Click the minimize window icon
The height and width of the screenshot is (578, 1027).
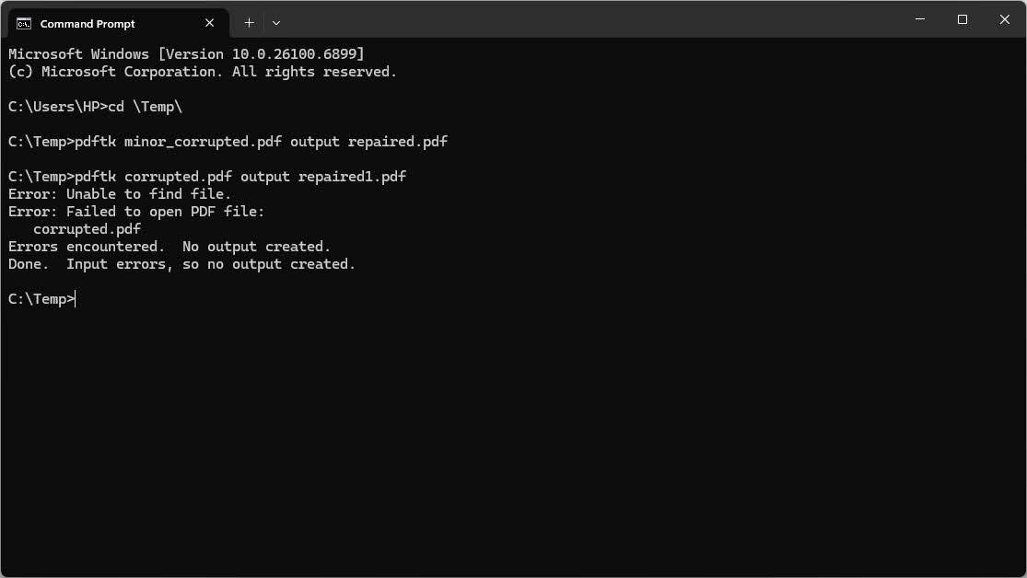click(x=918, y=18)
